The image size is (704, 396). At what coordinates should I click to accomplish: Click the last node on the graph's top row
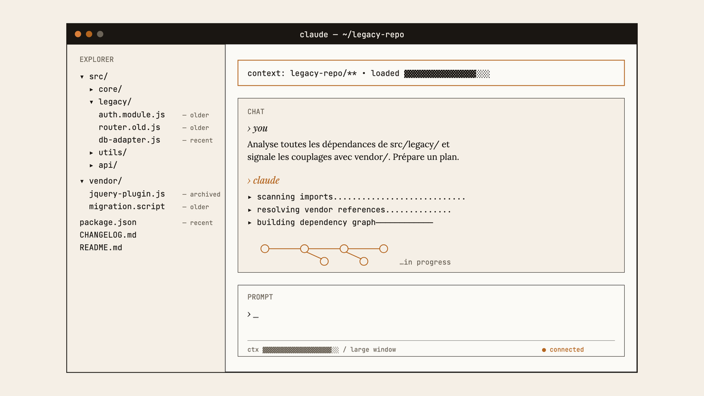[x=384, y=249]
